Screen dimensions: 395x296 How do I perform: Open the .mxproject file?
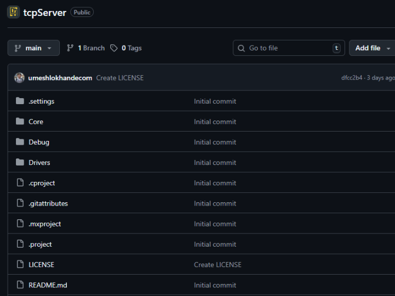point(45,224)
